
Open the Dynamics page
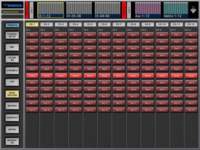tap(12, 70)
